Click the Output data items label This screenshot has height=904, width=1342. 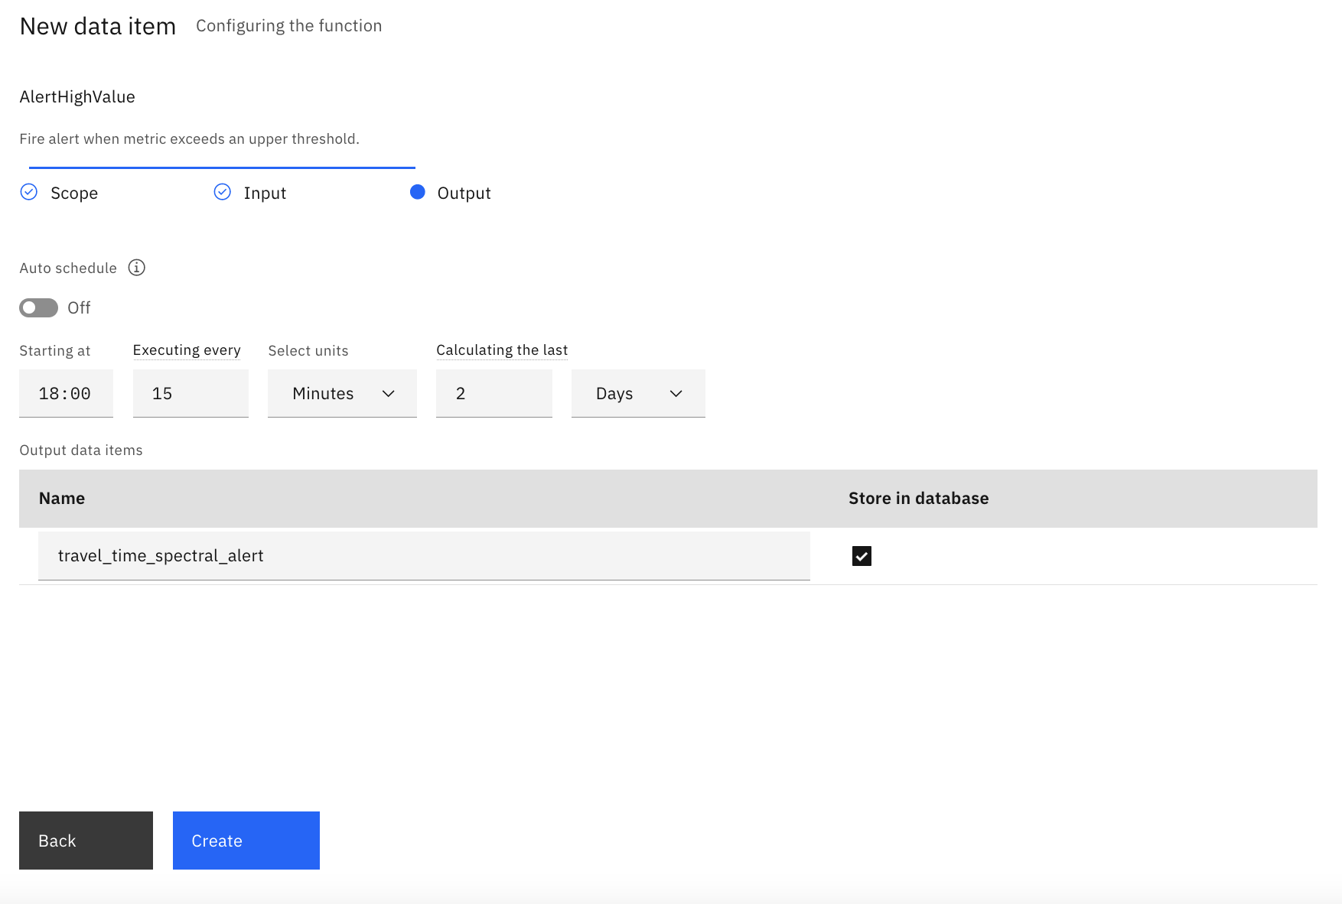click(81, 450)
